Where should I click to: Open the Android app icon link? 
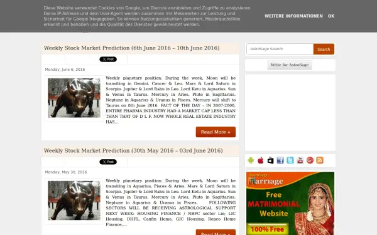[x=251, y=160]
